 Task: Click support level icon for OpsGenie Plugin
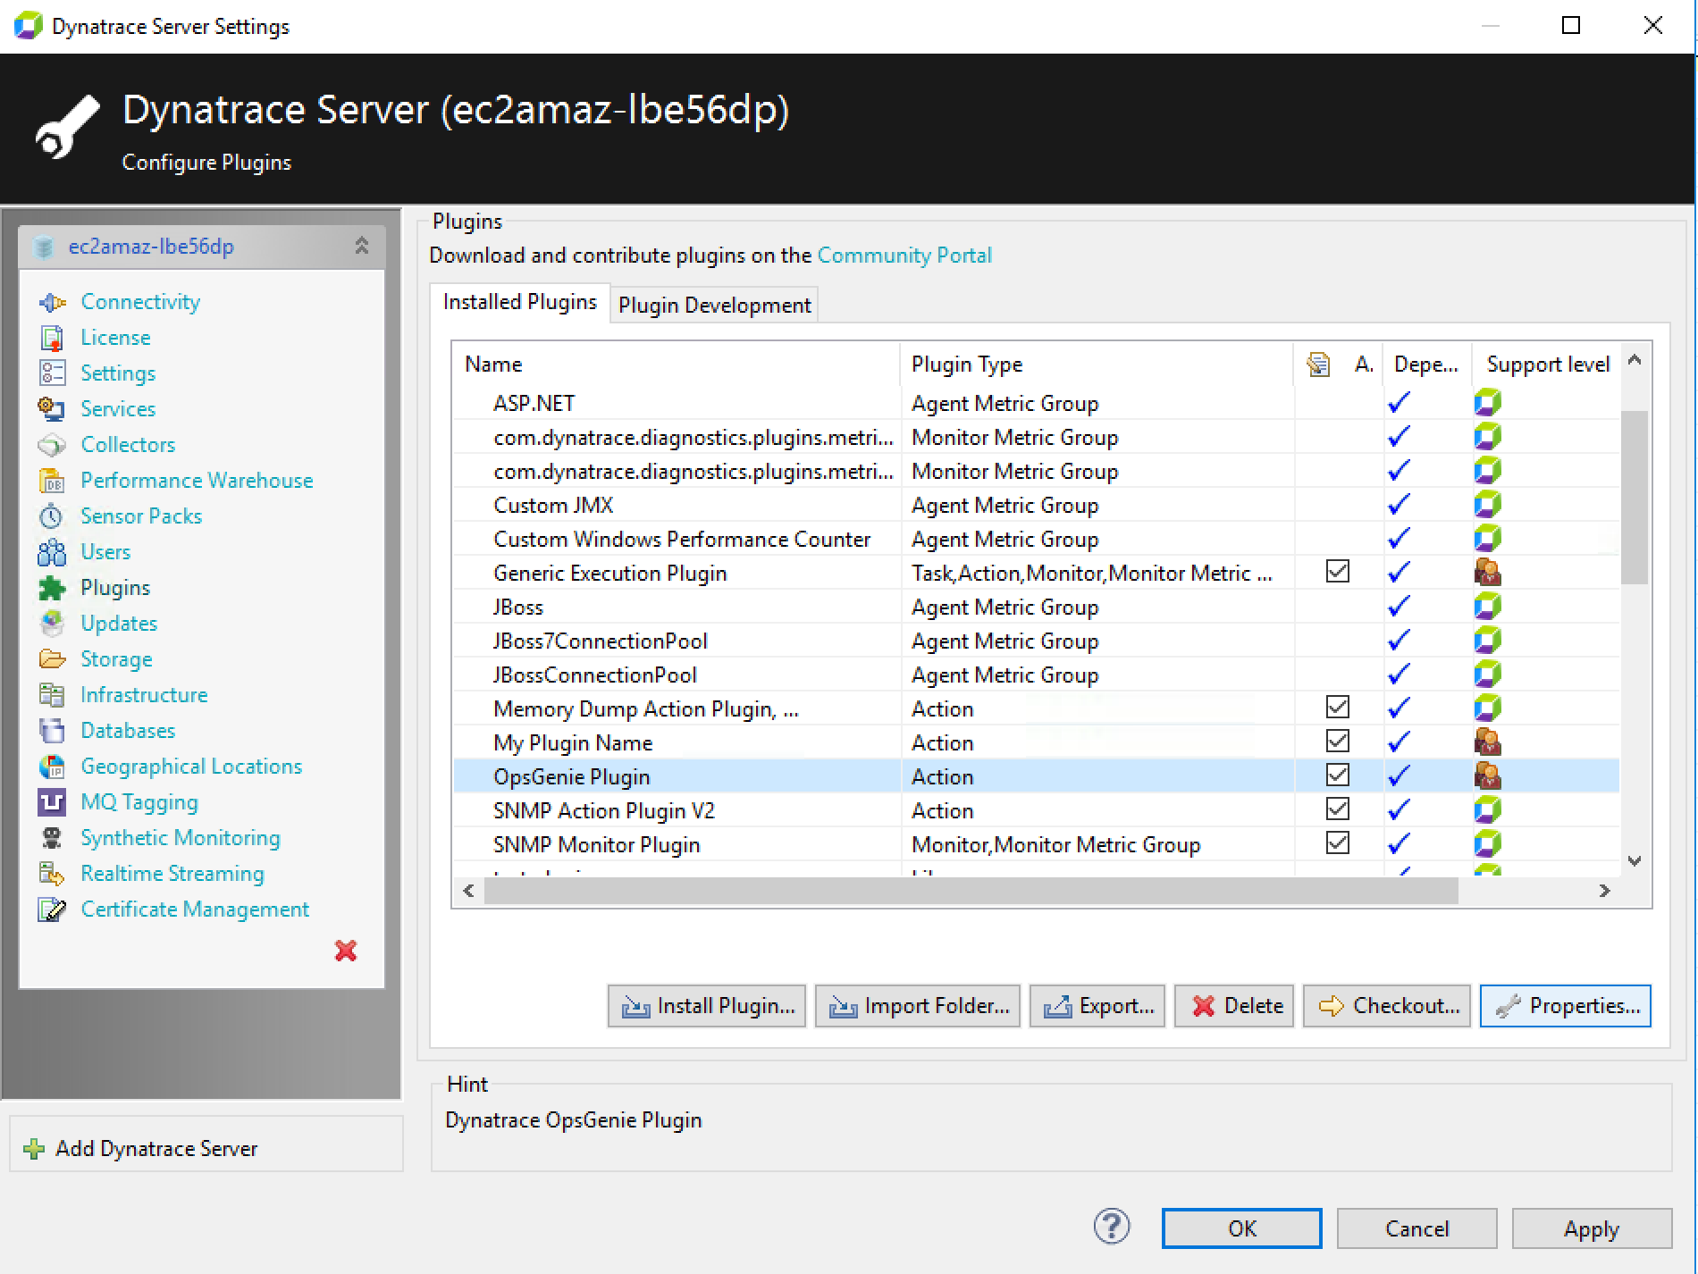click(x=1488, y=775)
